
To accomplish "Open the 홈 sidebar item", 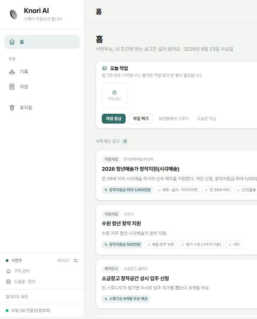I will pos(42,42).
